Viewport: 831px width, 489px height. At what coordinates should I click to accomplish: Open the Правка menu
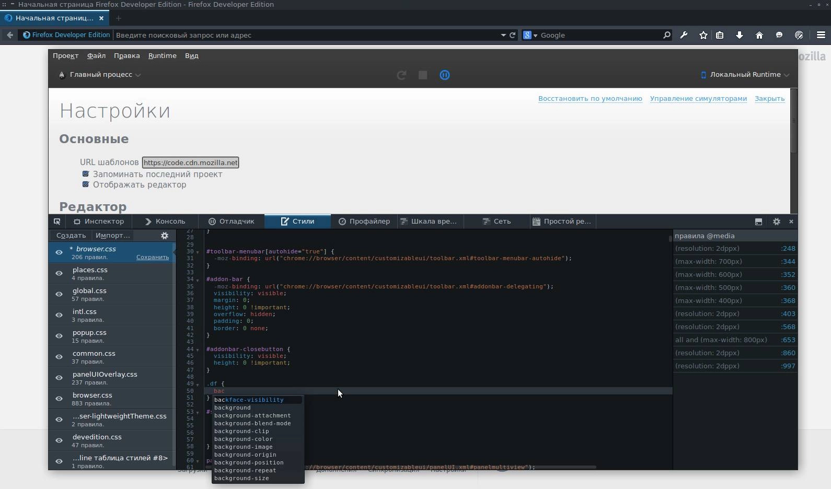pos(126,55)
